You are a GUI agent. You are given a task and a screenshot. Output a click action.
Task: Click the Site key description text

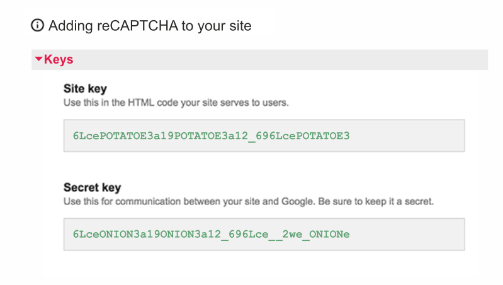tap(176, 102)
